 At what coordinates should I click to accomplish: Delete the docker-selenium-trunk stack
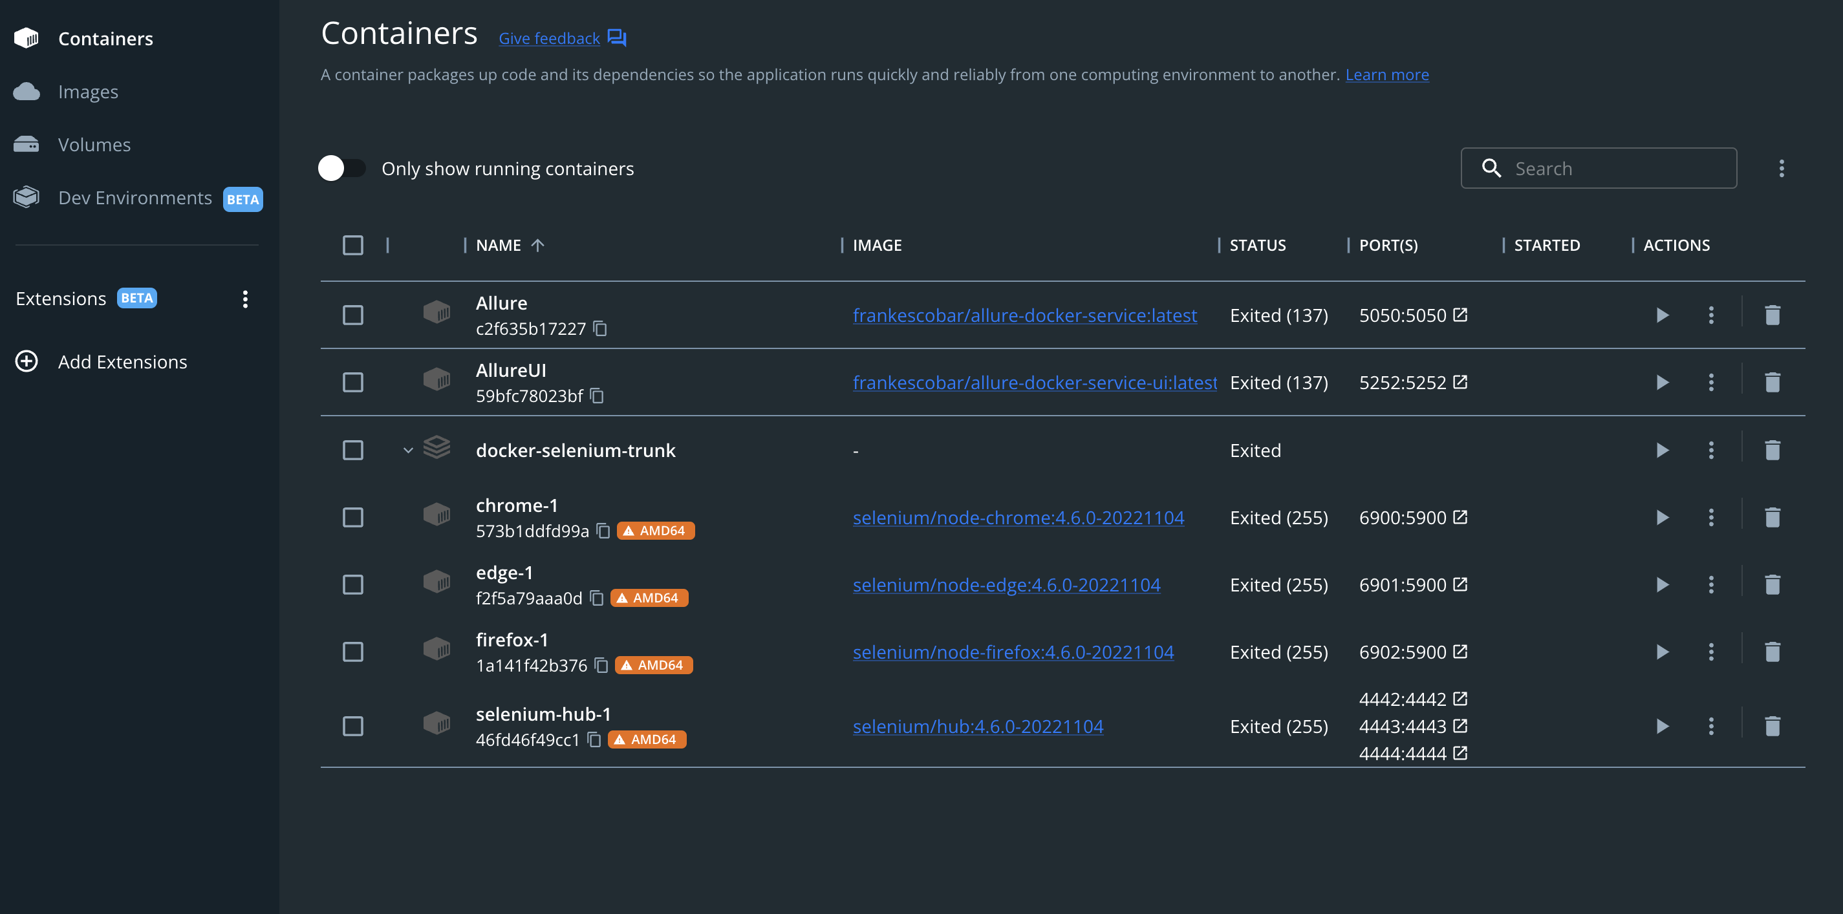click(x=1772, y=451)
